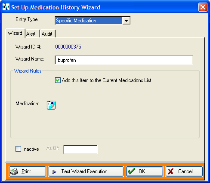Select the Wizard tab
Image resolution: width=210 pixels, height=183 pixels.
[x=15, y=33]
